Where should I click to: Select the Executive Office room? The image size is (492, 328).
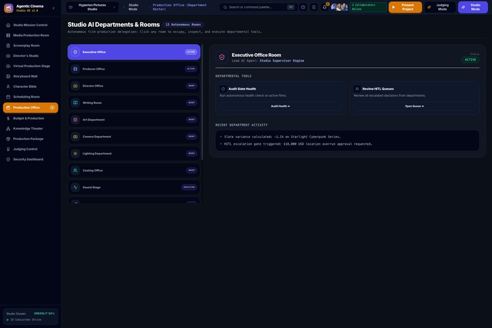tap(134, 52)
